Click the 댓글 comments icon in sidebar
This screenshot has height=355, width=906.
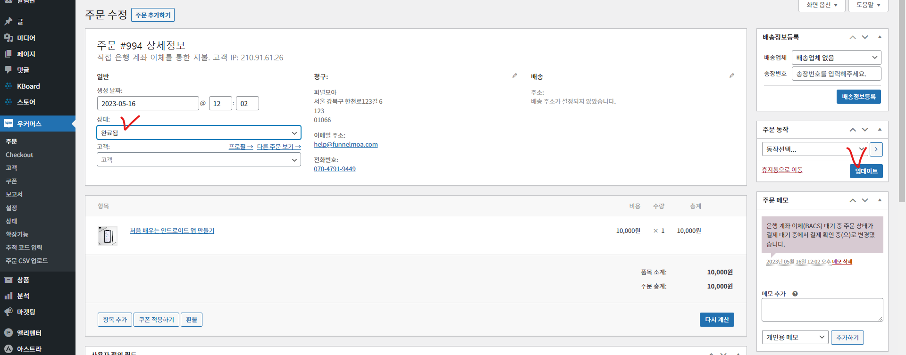[8, 70]
